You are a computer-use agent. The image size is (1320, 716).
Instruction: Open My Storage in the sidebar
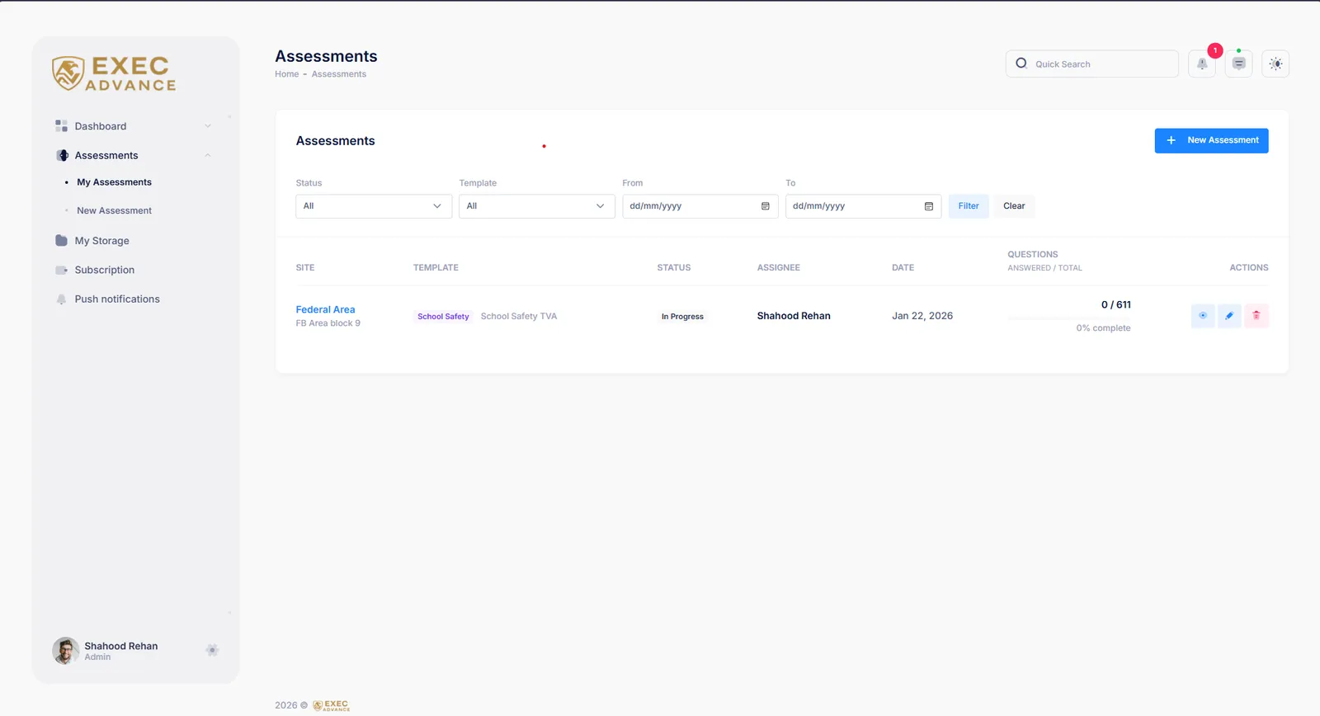point(101,241)
